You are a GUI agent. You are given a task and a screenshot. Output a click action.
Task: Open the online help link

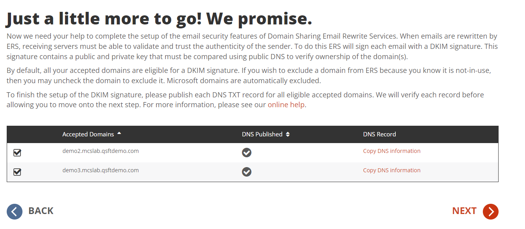click(x=286, y=105)
